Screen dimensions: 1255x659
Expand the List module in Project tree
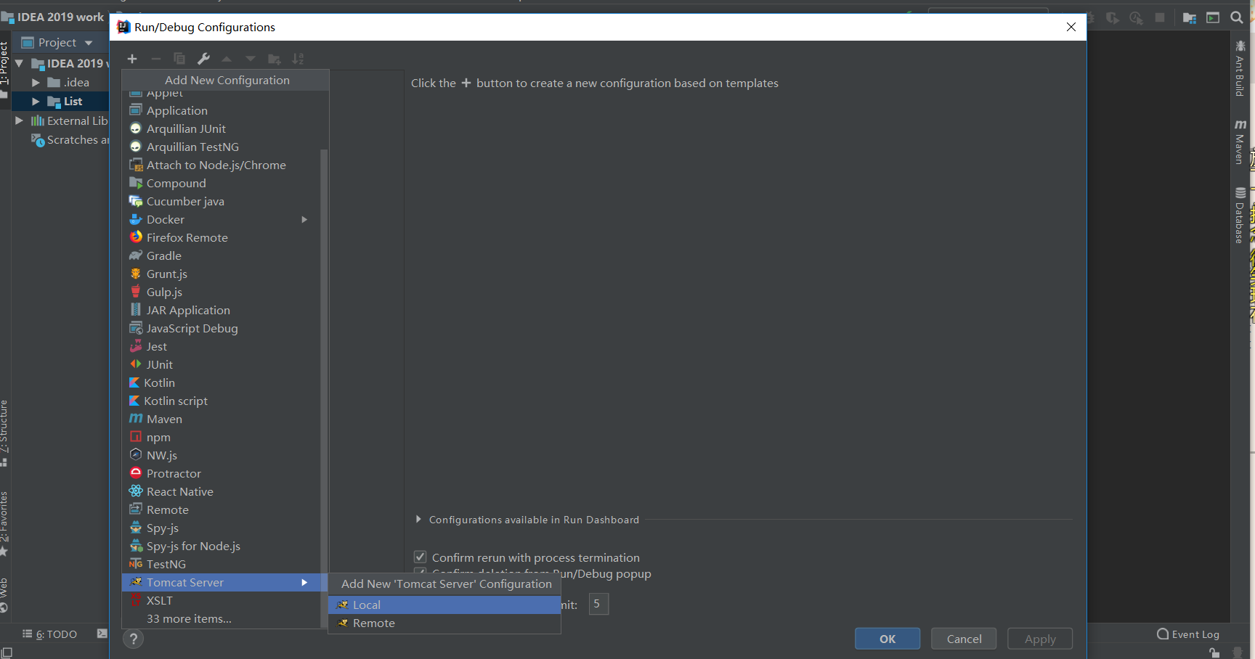point(36,102)
